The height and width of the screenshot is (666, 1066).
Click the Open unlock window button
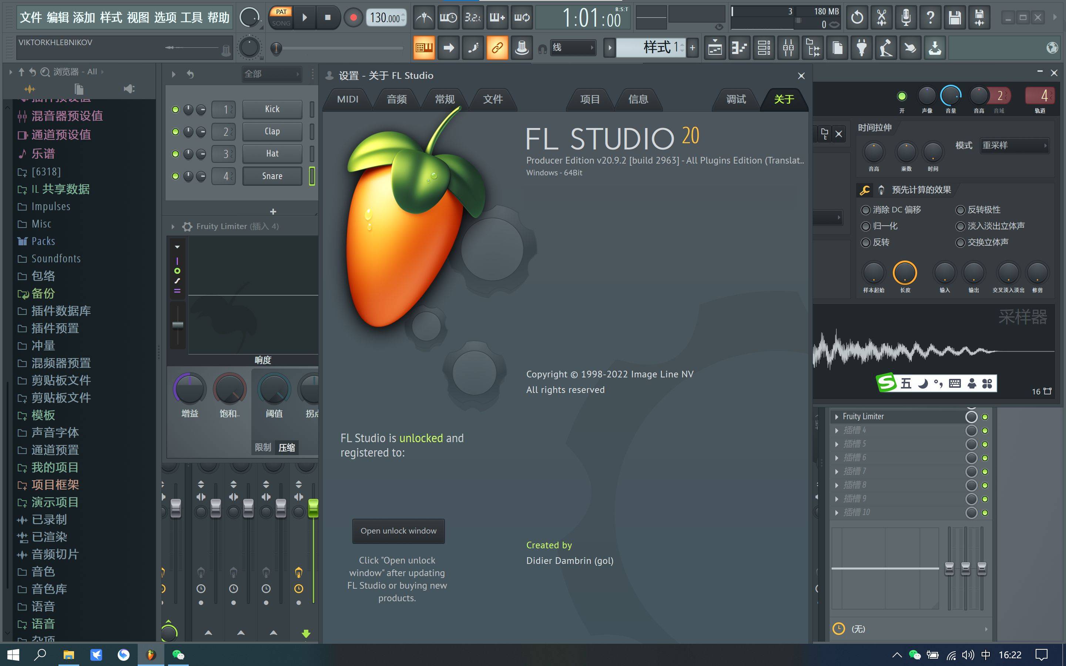tap(398, 530)
